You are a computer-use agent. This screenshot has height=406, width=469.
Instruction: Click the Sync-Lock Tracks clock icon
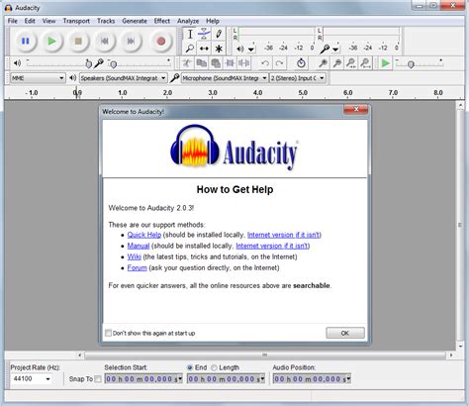click(301, 63)
